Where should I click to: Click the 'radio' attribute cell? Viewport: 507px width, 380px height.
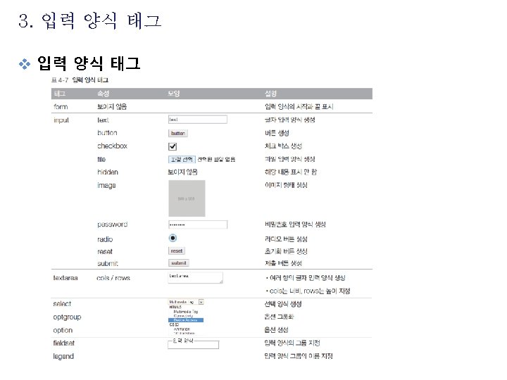point(105,239)
